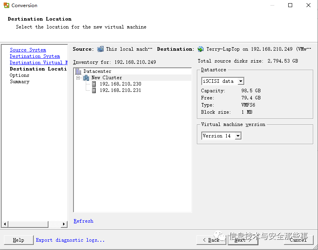The image size is (318, 250).
Task: Click the local machine source icon
Action: (x=100, y=49)
